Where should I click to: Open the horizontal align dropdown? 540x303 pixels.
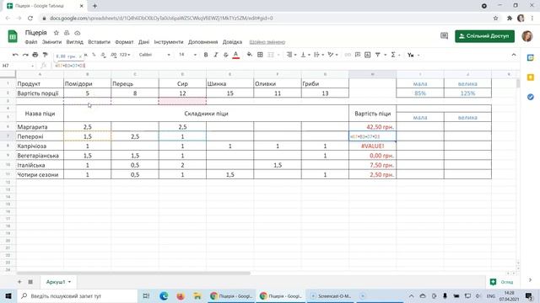291,55
